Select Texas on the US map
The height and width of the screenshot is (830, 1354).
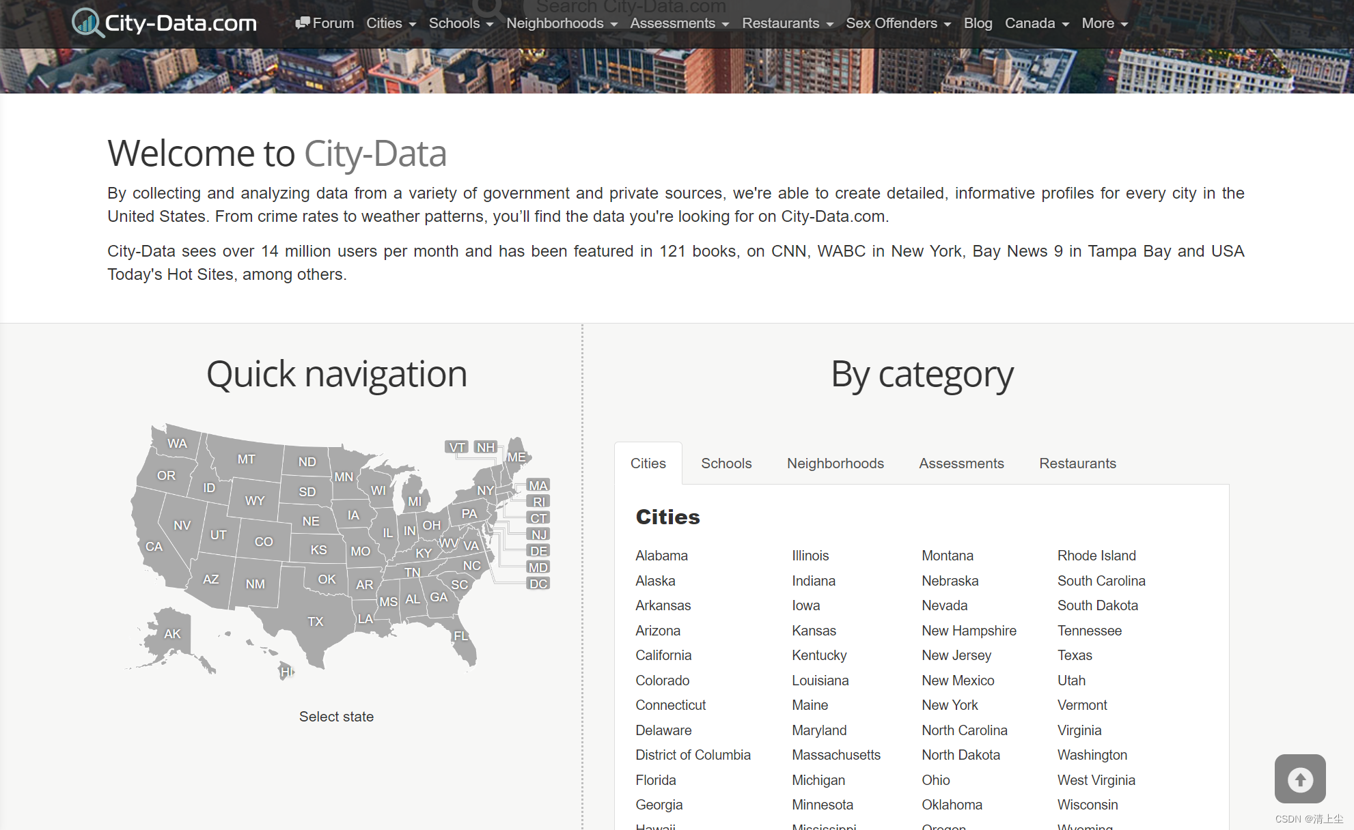(x=315, y=621)
